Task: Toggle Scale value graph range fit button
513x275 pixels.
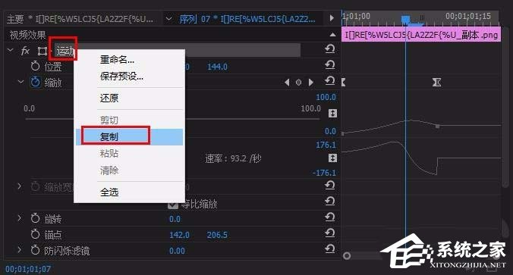Action: click(332, 114)
